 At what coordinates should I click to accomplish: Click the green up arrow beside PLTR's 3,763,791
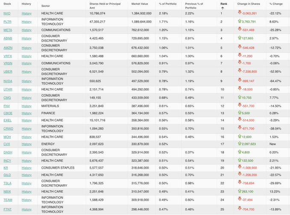click(x=240, y=21)
